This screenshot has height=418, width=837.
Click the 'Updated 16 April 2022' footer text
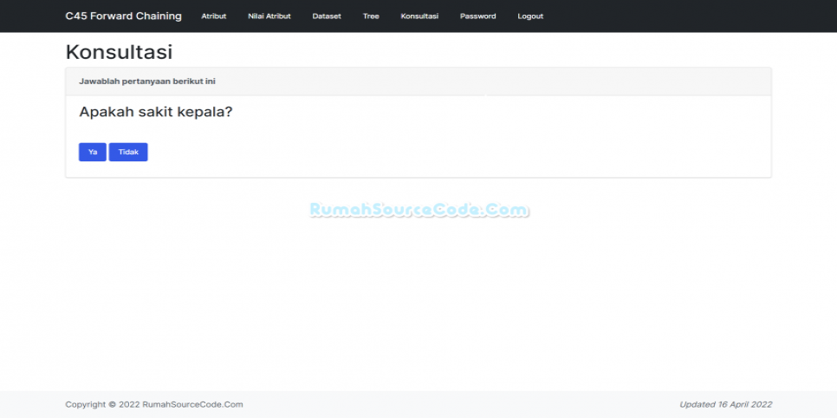[725, 404]
